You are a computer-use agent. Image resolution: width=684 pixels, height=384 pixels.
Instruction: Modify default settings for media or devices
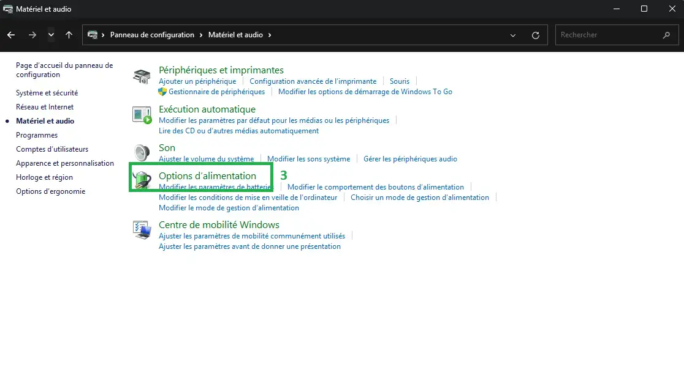pos(274,120)
